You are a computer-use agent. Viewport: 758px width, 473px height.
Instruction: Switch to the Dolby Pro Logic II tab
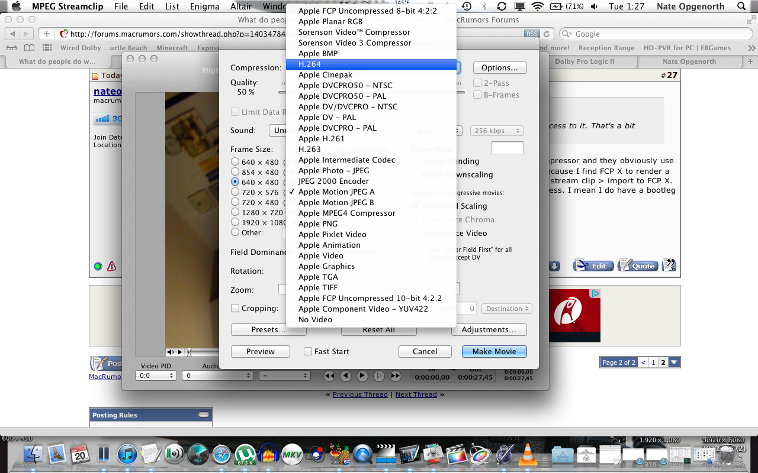584,61
